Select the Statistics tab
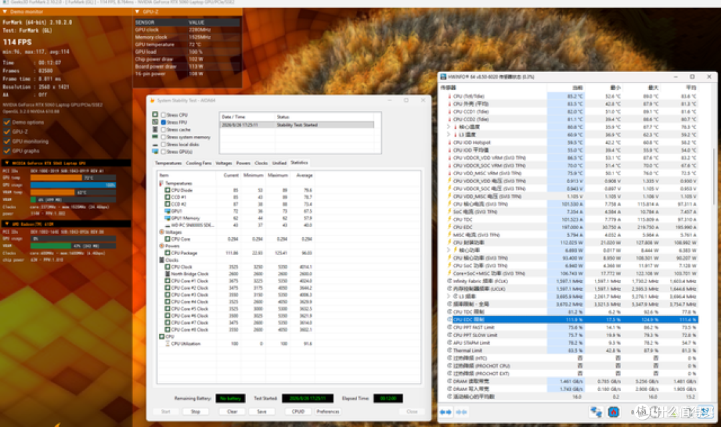721x427 pixels. 299,163
